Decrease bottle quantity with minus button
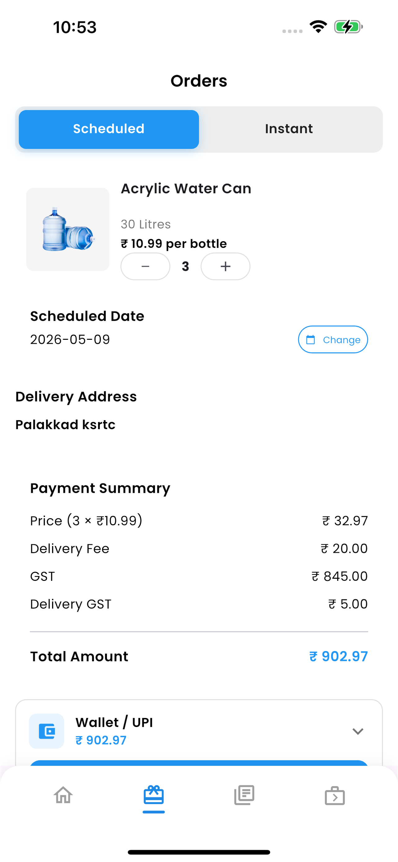 pyautogui.click(x=145, y=266)
